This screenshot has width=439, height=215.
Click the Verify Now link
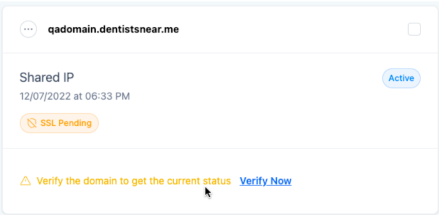[x=266, y=181]
